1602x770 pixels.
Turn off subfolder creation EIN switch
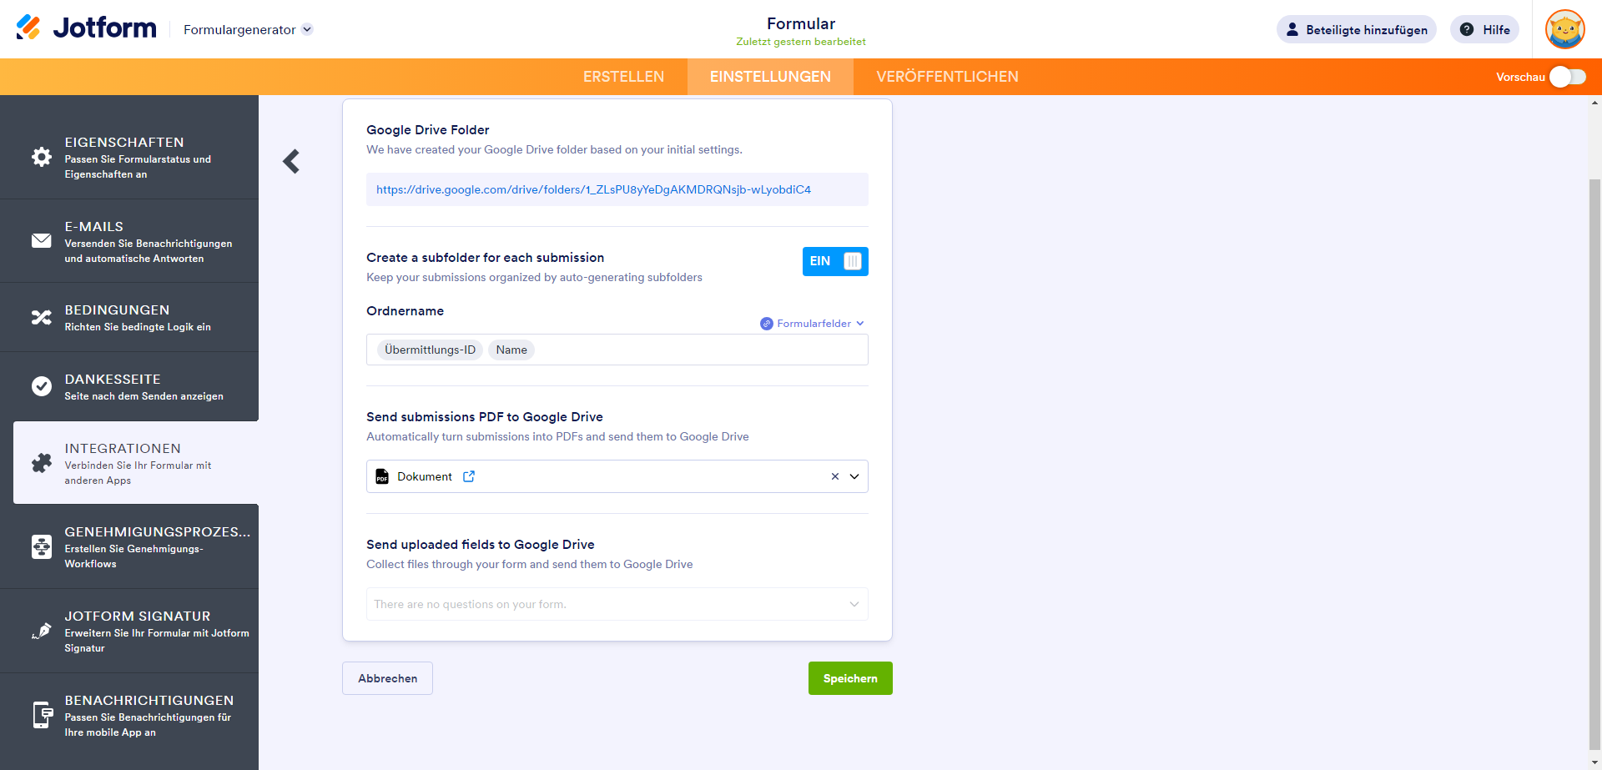(x=835, y=261)
